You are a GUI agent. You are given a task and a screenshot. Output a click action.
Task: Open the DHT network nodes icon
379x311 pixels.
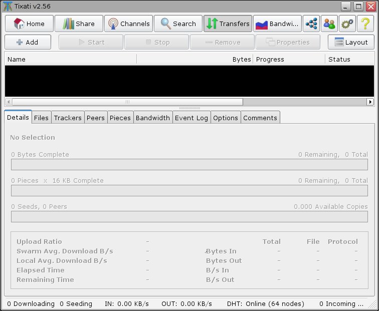(x=311, y=24)
